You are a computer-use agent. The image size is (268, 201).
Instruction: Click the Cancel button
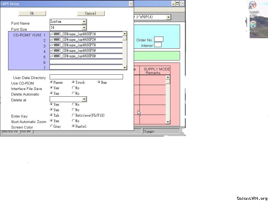[91, 13]
